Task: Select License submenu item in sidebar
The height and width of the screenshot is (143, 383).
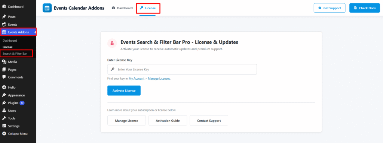Action: [7, 47]
